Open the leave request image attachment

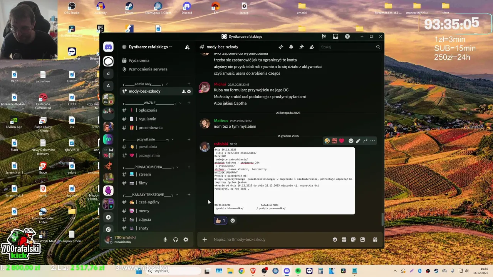tap(284, 180)
